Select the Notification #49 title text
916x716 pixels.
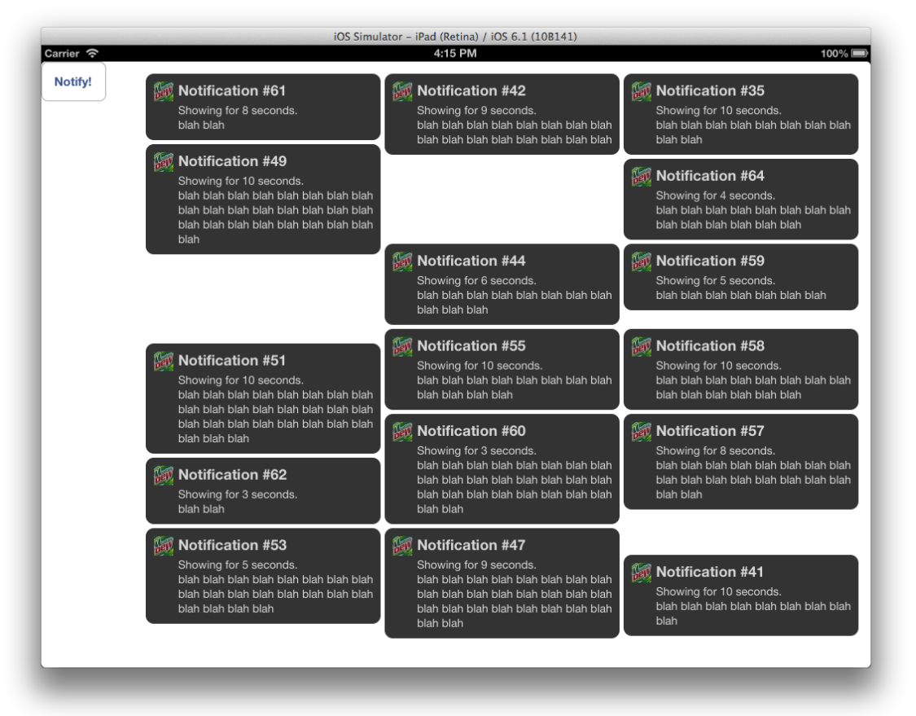232,161
